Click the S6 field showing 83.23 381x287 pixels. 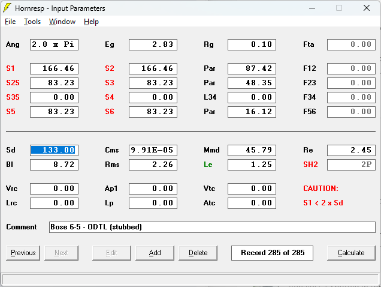pos(153,112)
